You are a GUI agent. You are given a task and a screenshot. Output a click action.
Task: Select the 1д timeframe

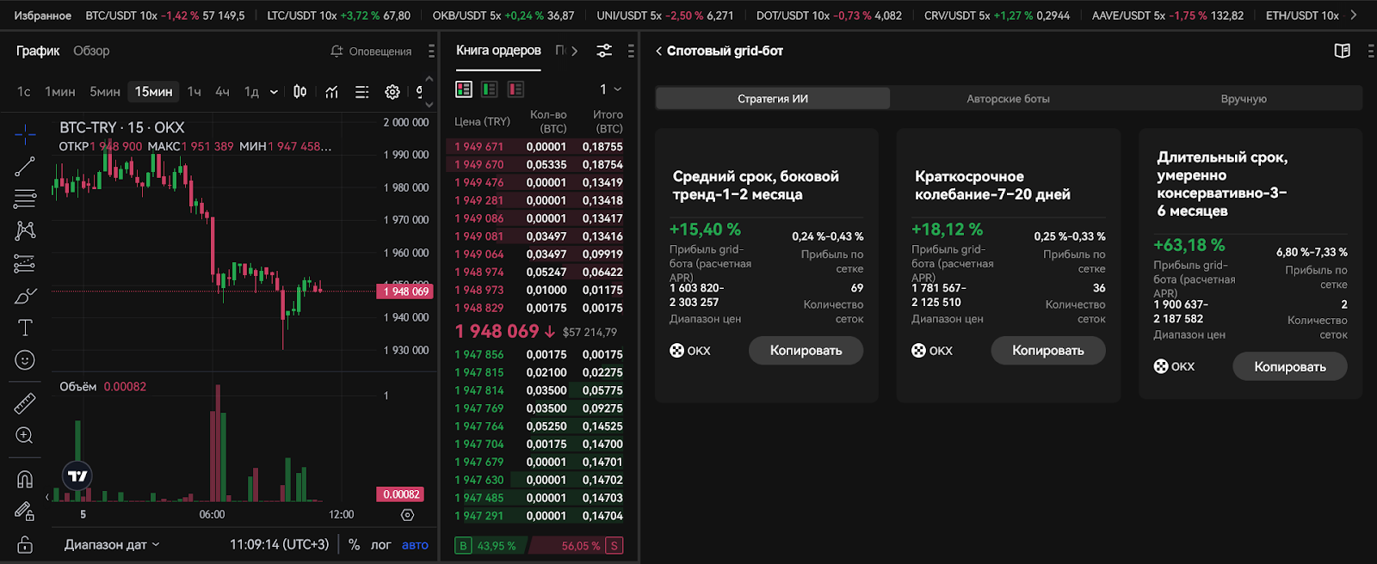pyautogui.click(x=251, y=91)
